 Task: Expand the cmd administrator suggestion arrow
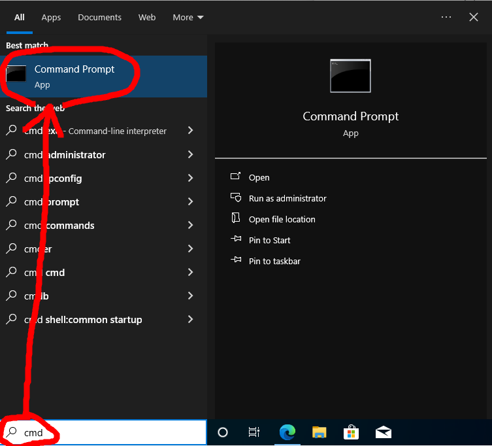click(190, 154)
